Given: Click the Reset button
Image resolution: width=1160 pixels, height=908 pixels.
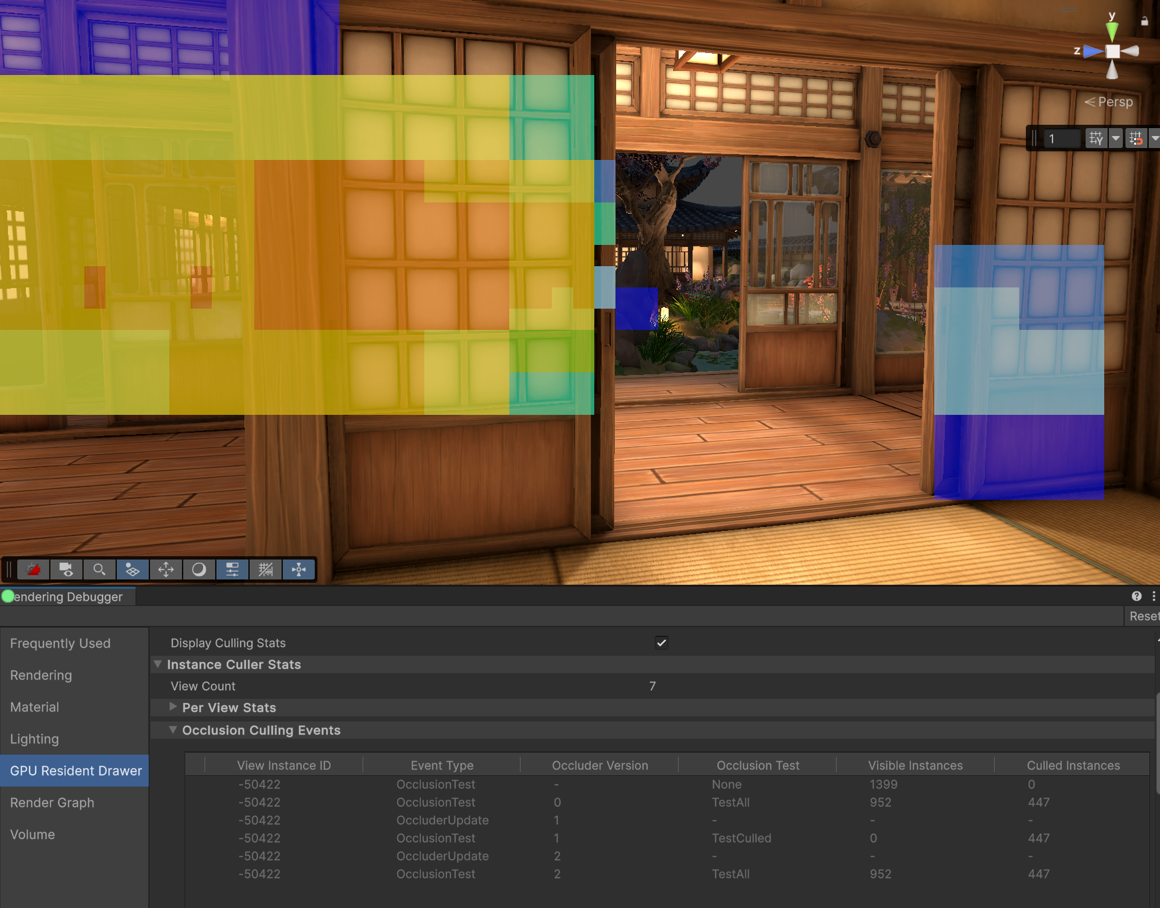Looking at the screenshot, I should click(1143, 616).
